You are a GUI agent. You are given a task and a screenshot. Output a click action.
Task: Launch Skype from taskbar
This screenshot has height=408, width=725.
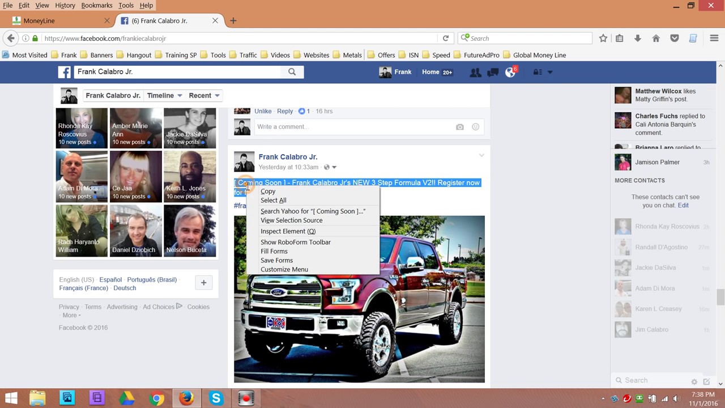click(x=216, y=398)
